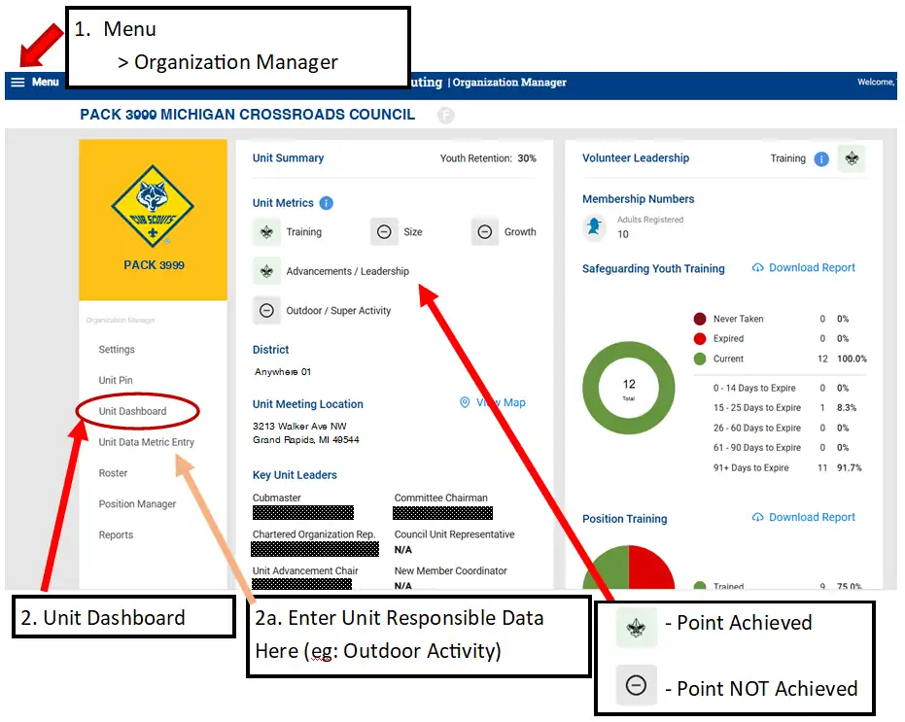The image size is (905, 722).
Task: Click the Council Unit Representative label
Action: (454, 534)
